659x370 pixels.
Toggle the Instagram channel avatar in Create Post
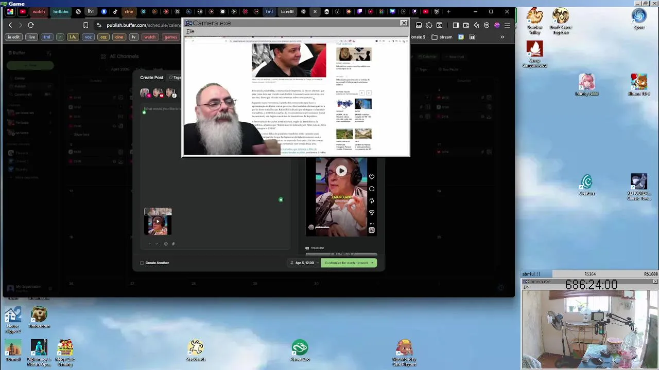[x=145, y=93]
